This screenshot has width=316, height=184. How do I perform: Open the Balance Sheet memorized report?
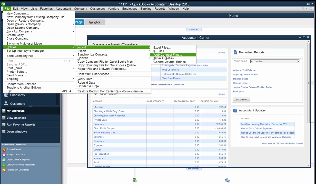click(x=240, y=79)
